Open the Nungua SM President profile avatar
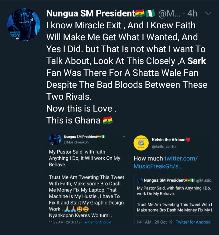This screenshot has height=235, width=219. 24,25
